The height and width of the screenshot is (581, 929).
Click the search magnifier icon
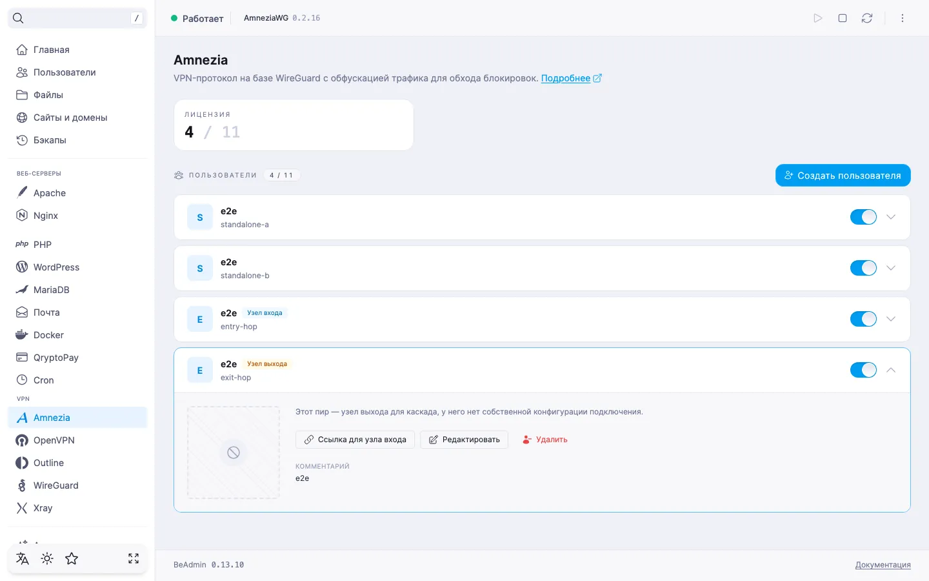pyautogui.click(x=18, y=18)
